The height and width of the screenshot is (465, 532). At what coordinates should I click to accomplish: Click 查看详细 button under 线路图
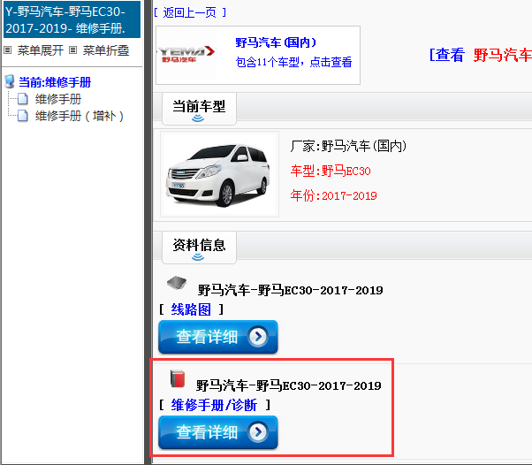(218, 337)
